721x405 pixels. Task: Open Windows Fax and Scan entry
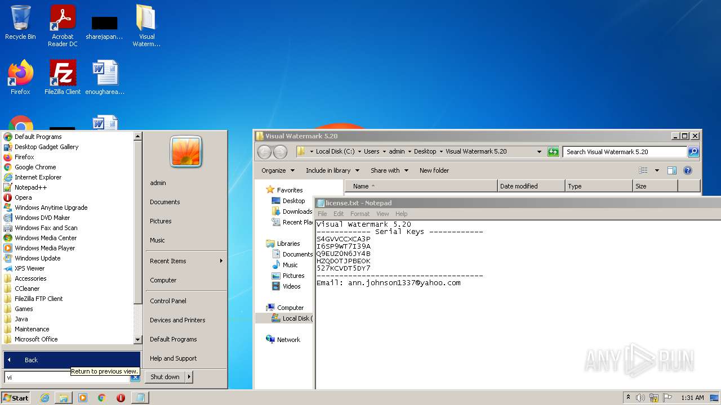[x=46, y=228]
